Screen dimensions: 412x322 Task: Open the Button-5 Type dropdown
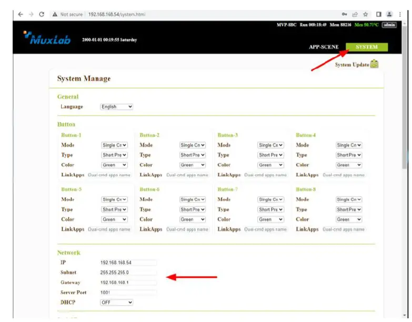(x=114, y=209)
